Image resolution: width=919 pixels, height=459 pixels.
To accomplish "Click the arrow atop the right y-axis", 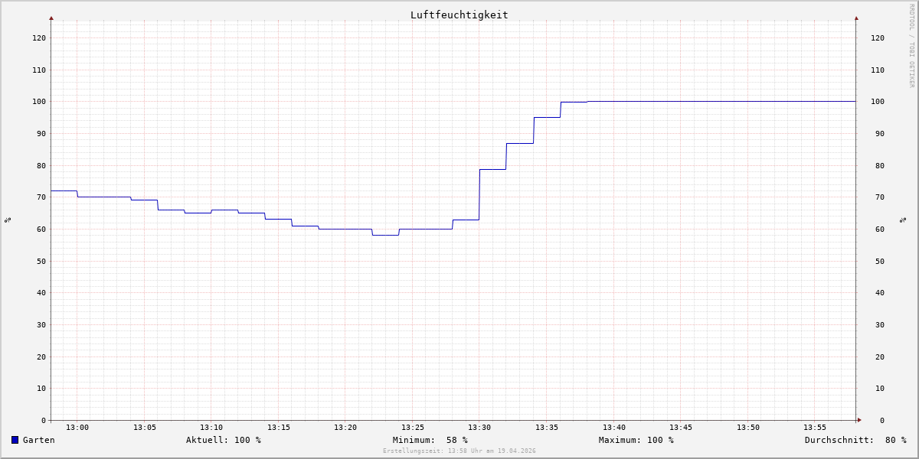I will point(856,18).
